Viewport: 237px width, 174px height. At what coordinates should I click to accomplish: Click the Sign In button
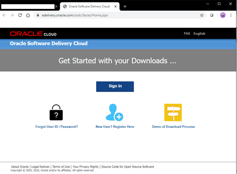point(115,87)
